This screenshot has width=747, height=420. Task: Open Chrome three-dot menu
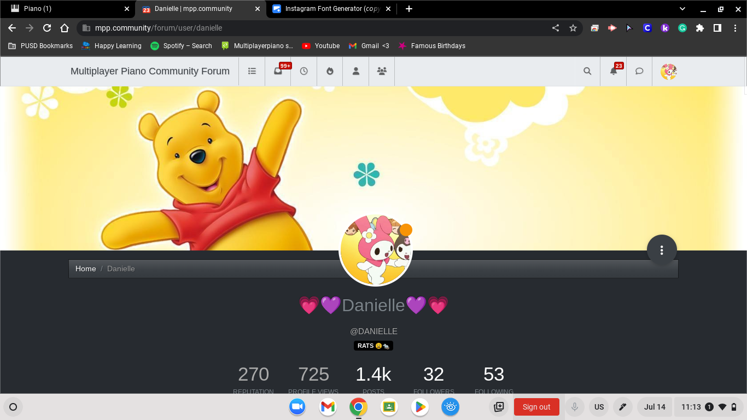pyautogui.click(x=735, y=28)
